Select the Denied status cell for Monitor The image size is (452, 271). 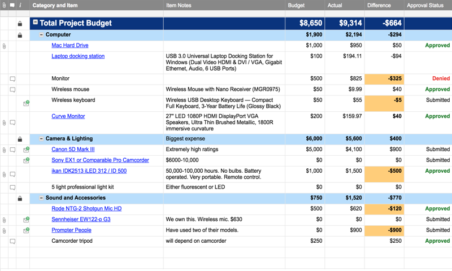(x=428, y=79)
